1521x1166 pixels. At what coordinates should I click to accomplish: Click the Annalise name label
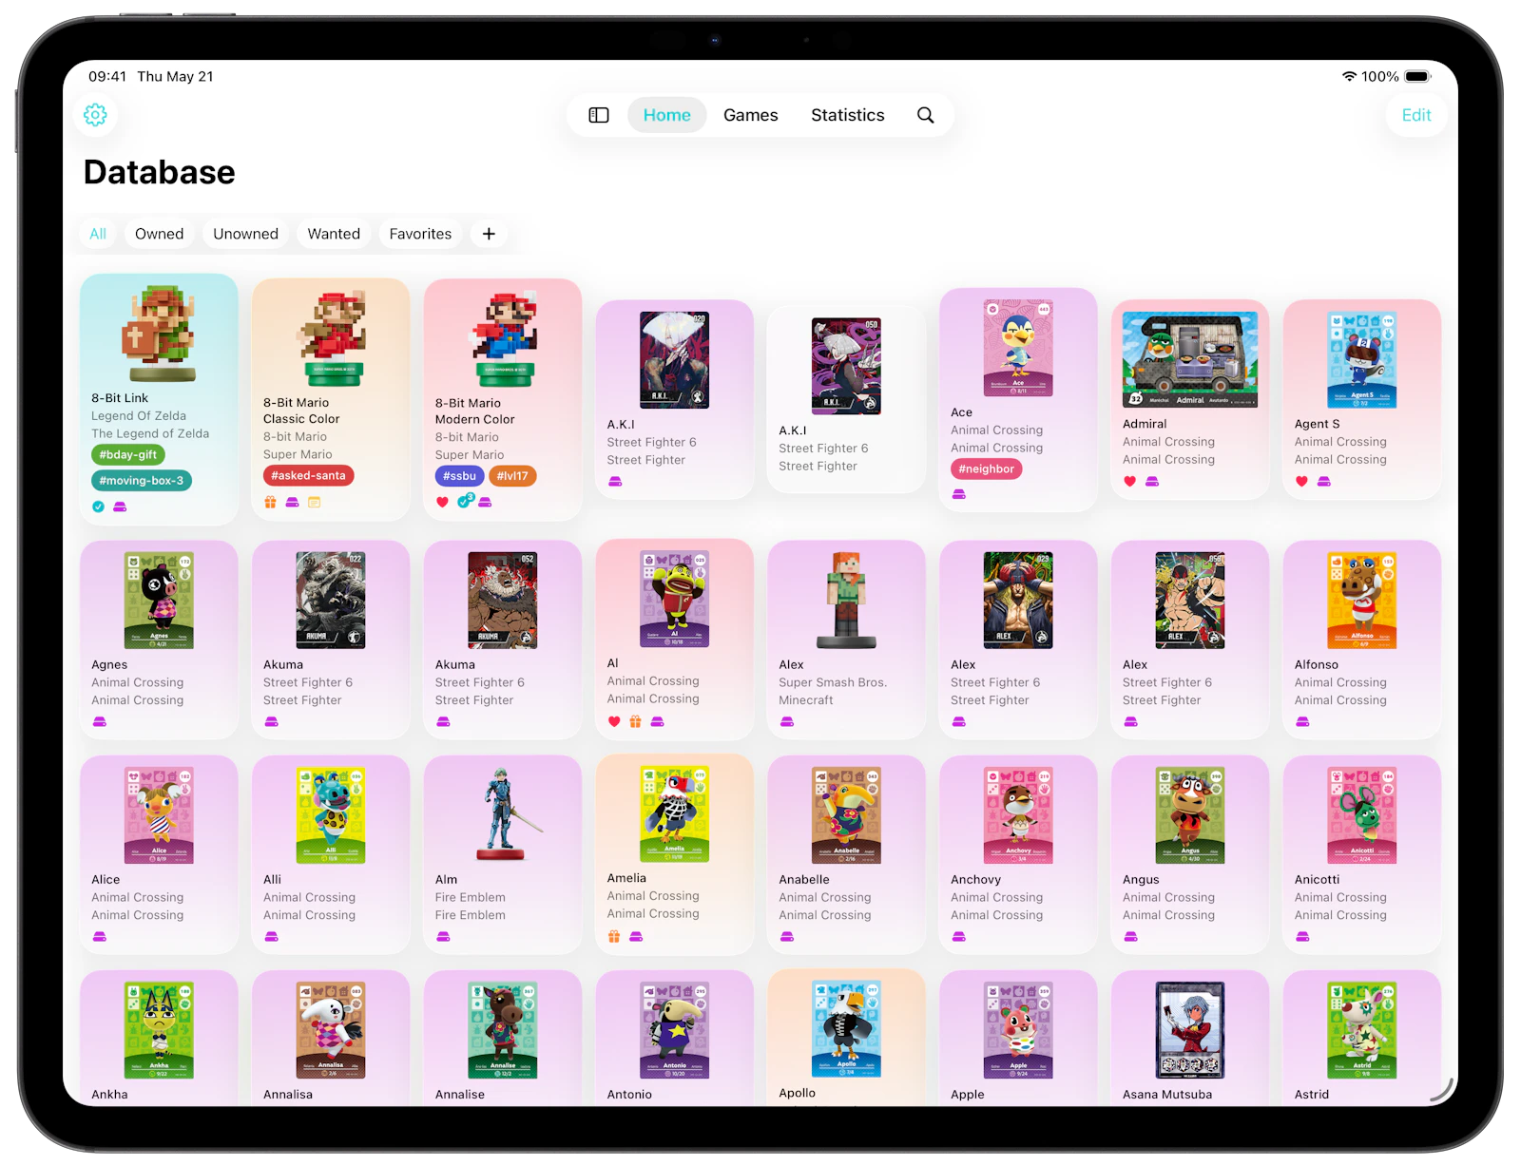click(x=460, y=1095)
